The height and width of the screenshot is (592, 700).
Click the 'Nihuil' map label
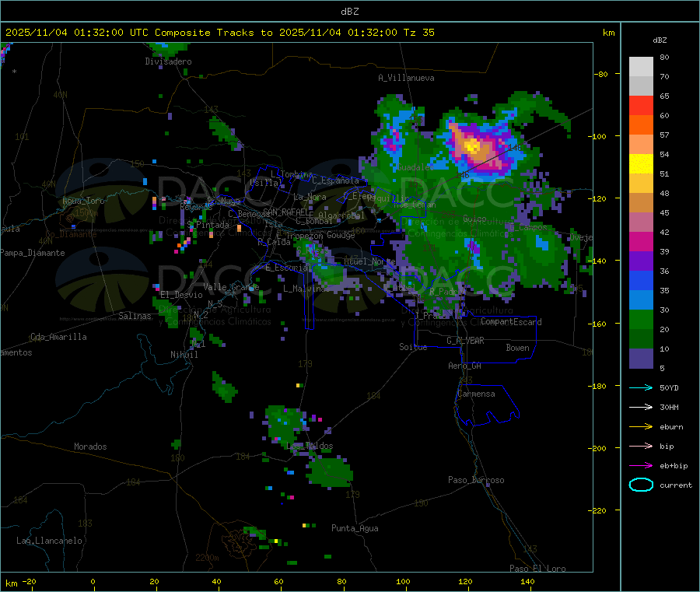coord(184,355)
